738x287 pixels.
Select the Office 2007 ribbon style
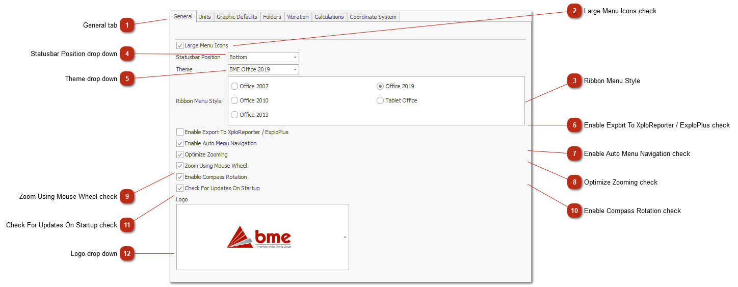pos(235,86)
